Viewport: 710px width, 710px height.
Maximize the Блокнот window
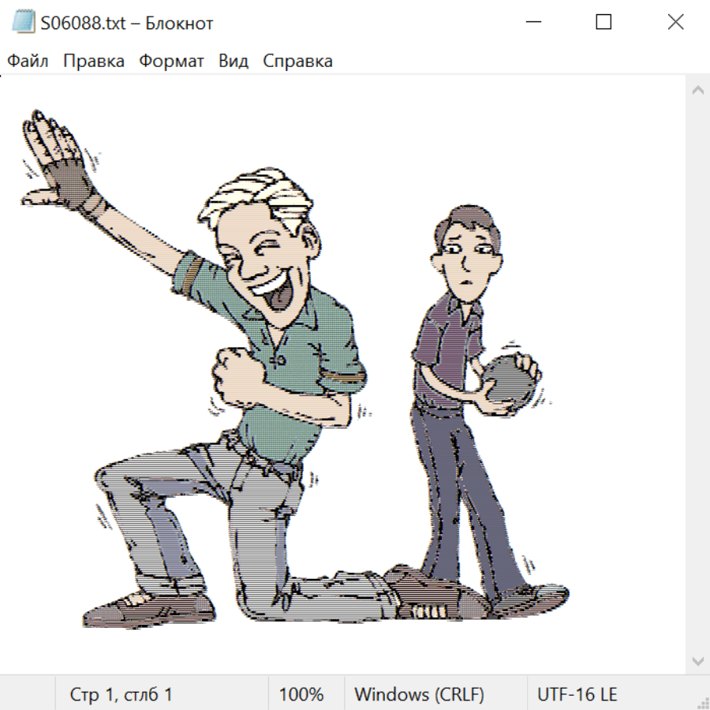(603, 23)
